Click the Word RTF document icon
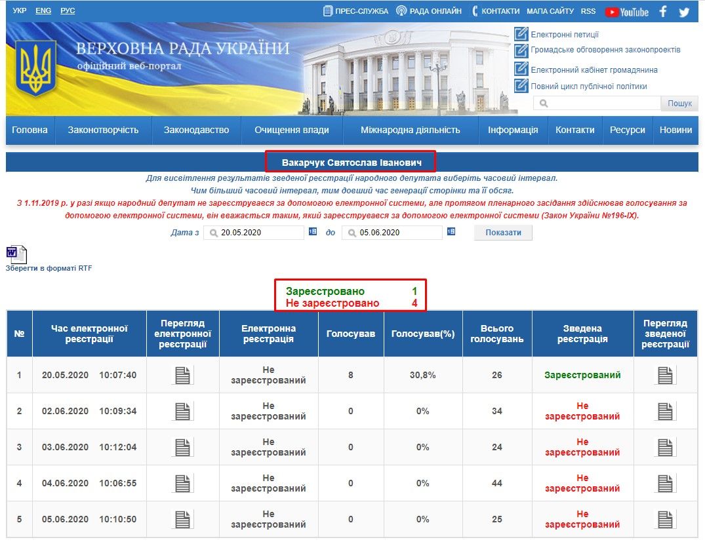Image resolution: width=705 pixels, height=544 pixels. [16, 254]
